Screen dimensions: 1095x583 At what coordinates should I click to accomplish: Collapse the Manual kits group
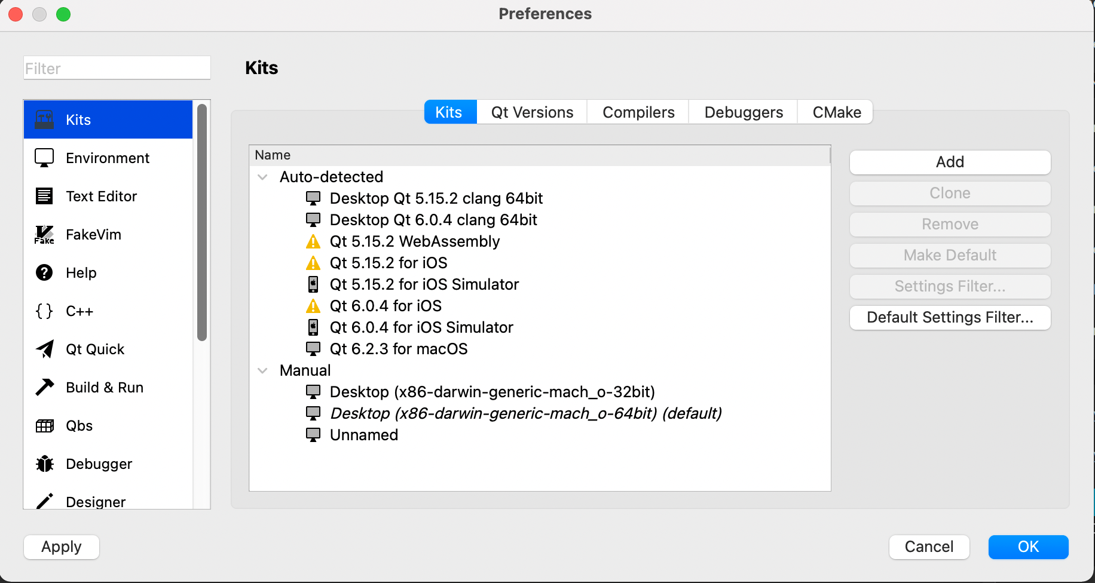(x=263, y=370)
